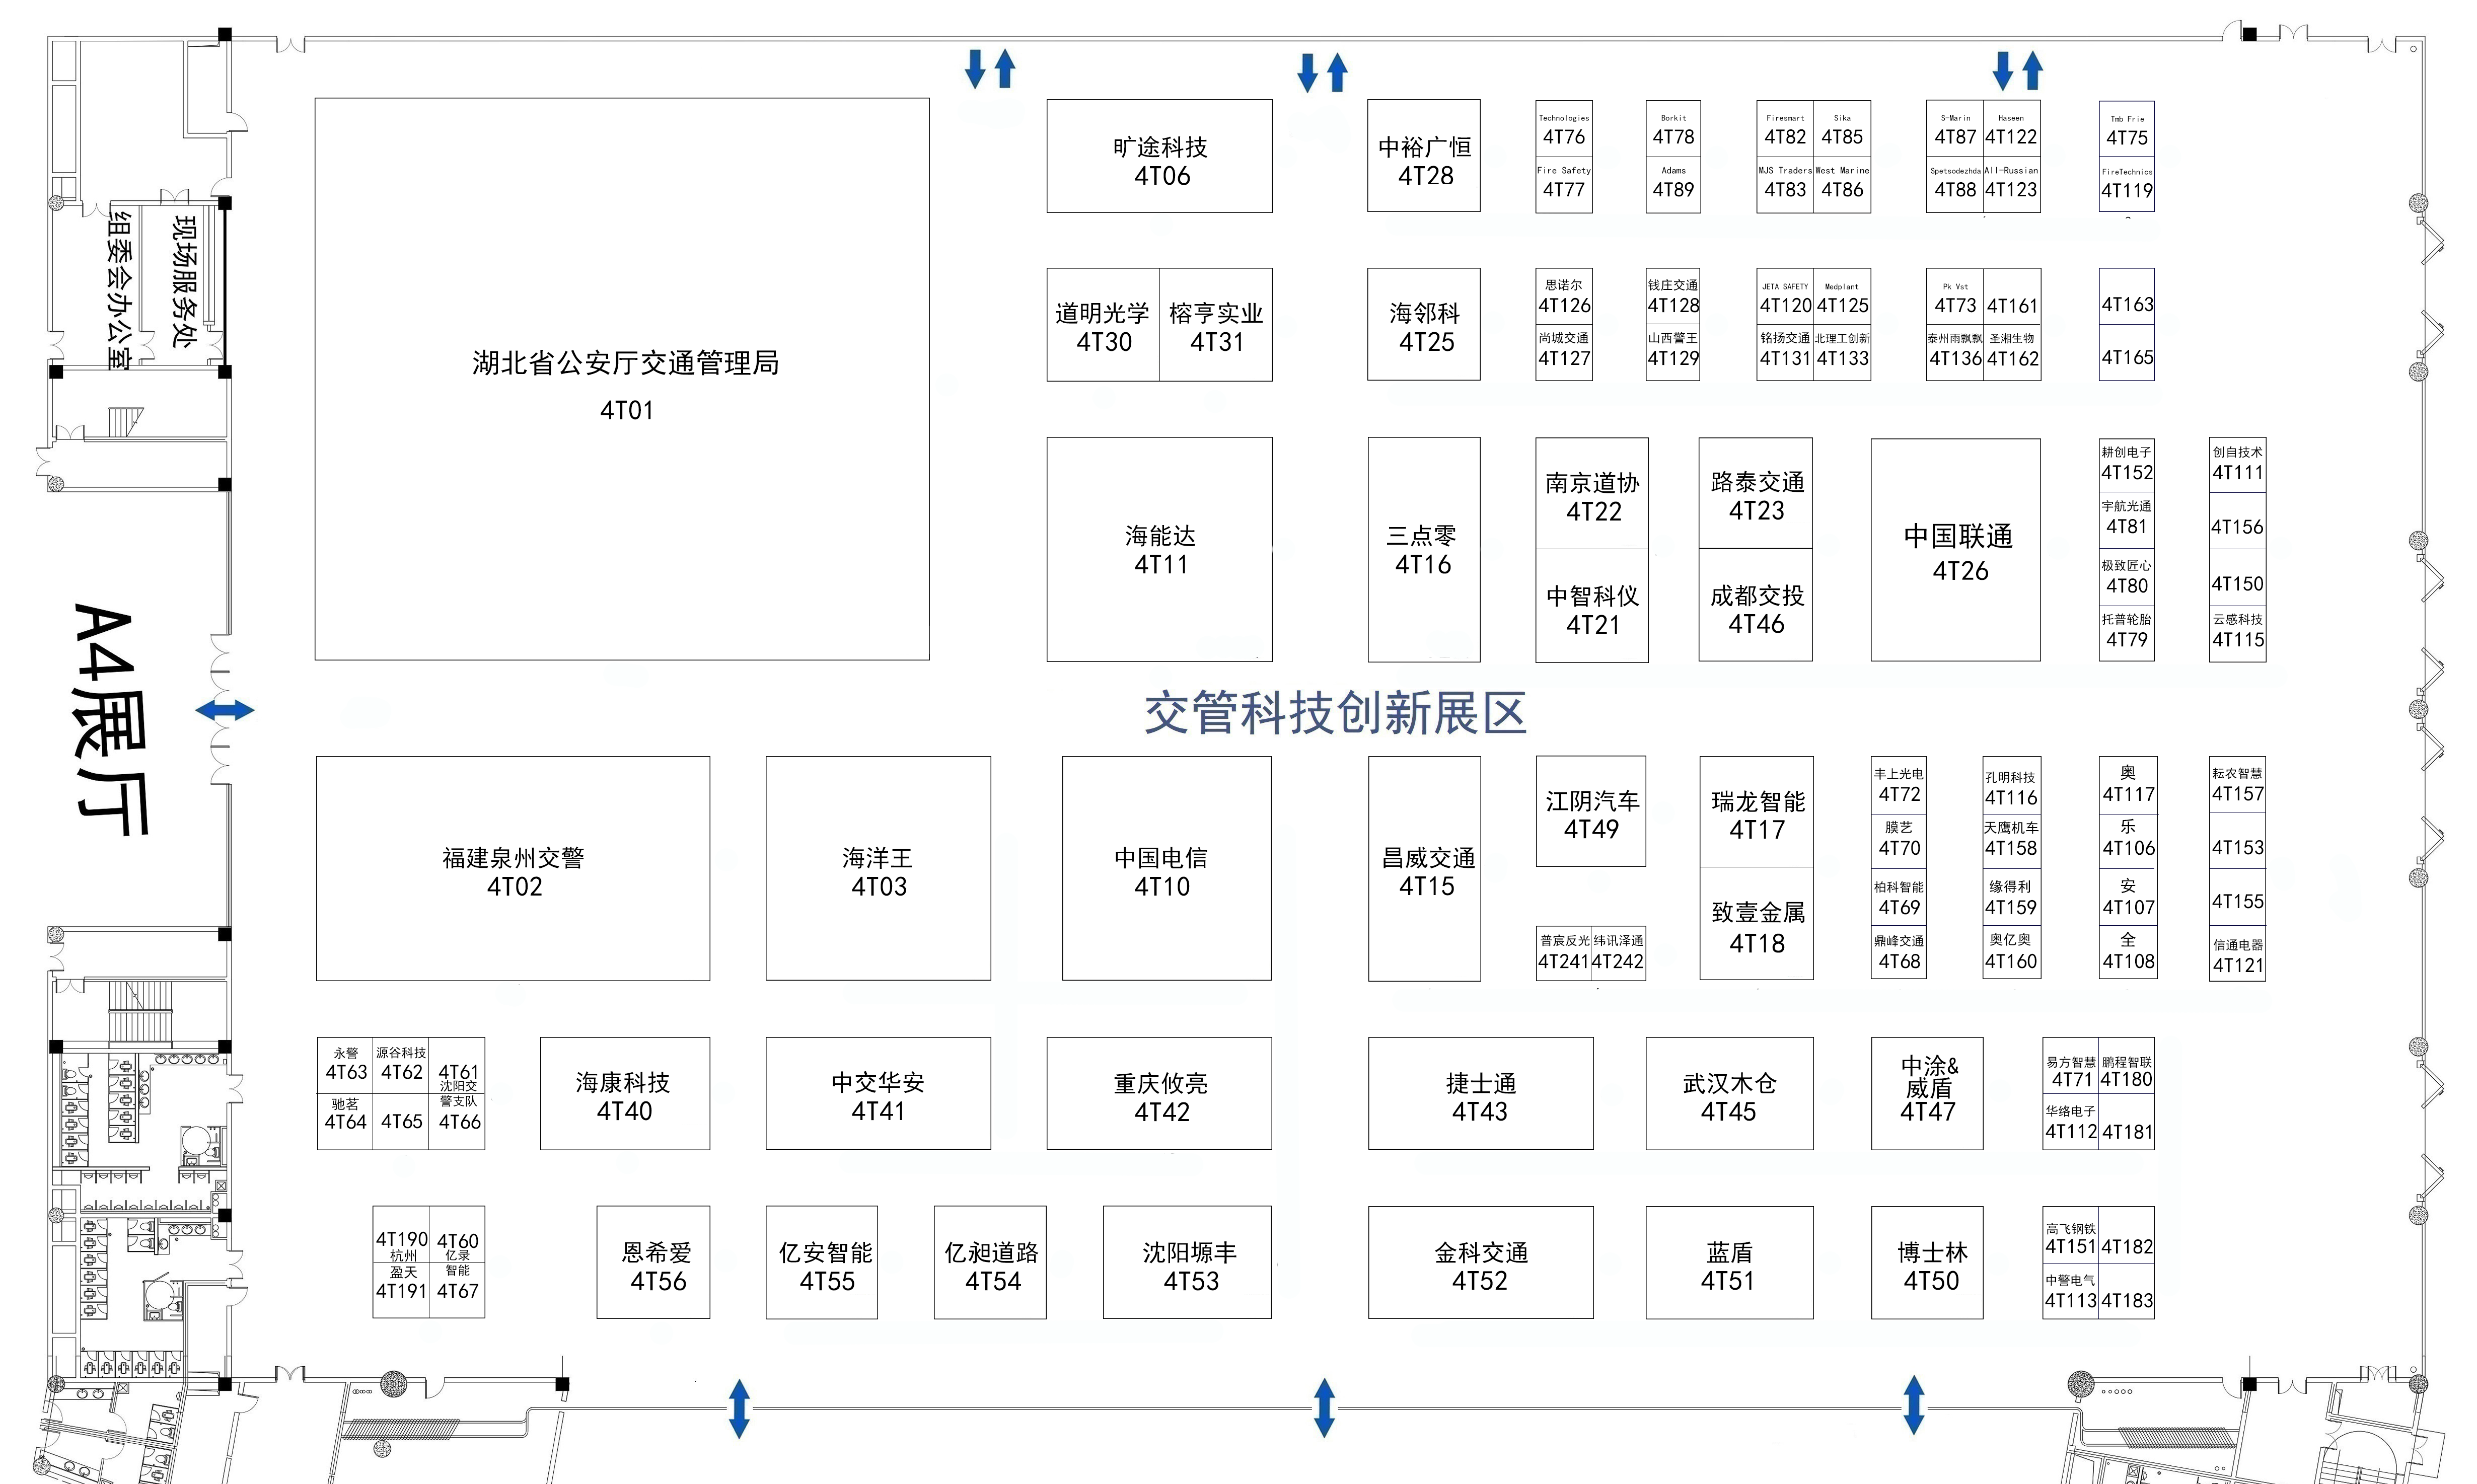Select the 福建泉州交警 4T02 booth
The image size is (2477, 1484).
513,868
